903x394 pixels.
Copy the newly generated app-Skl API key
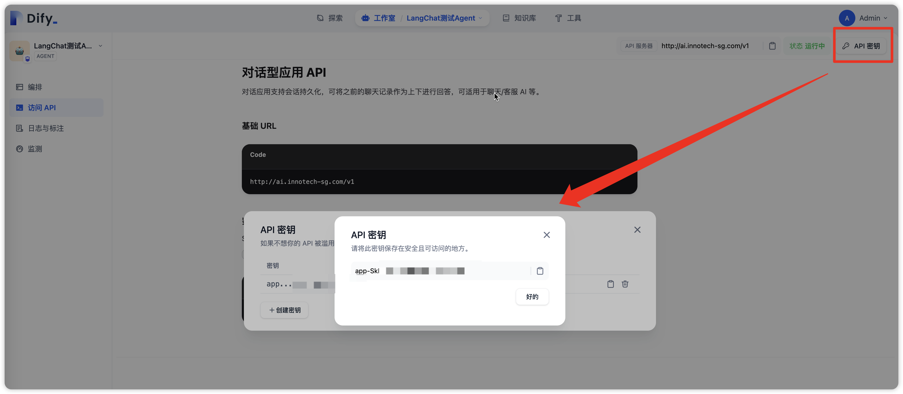(540, 271)
